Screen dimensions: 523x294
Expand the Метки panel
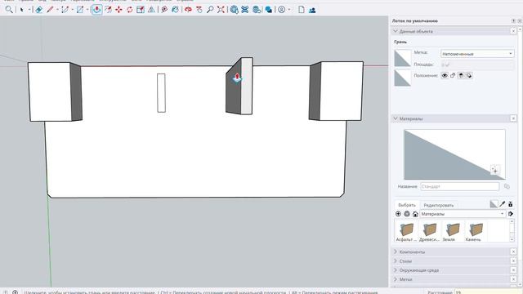point(396,279)
